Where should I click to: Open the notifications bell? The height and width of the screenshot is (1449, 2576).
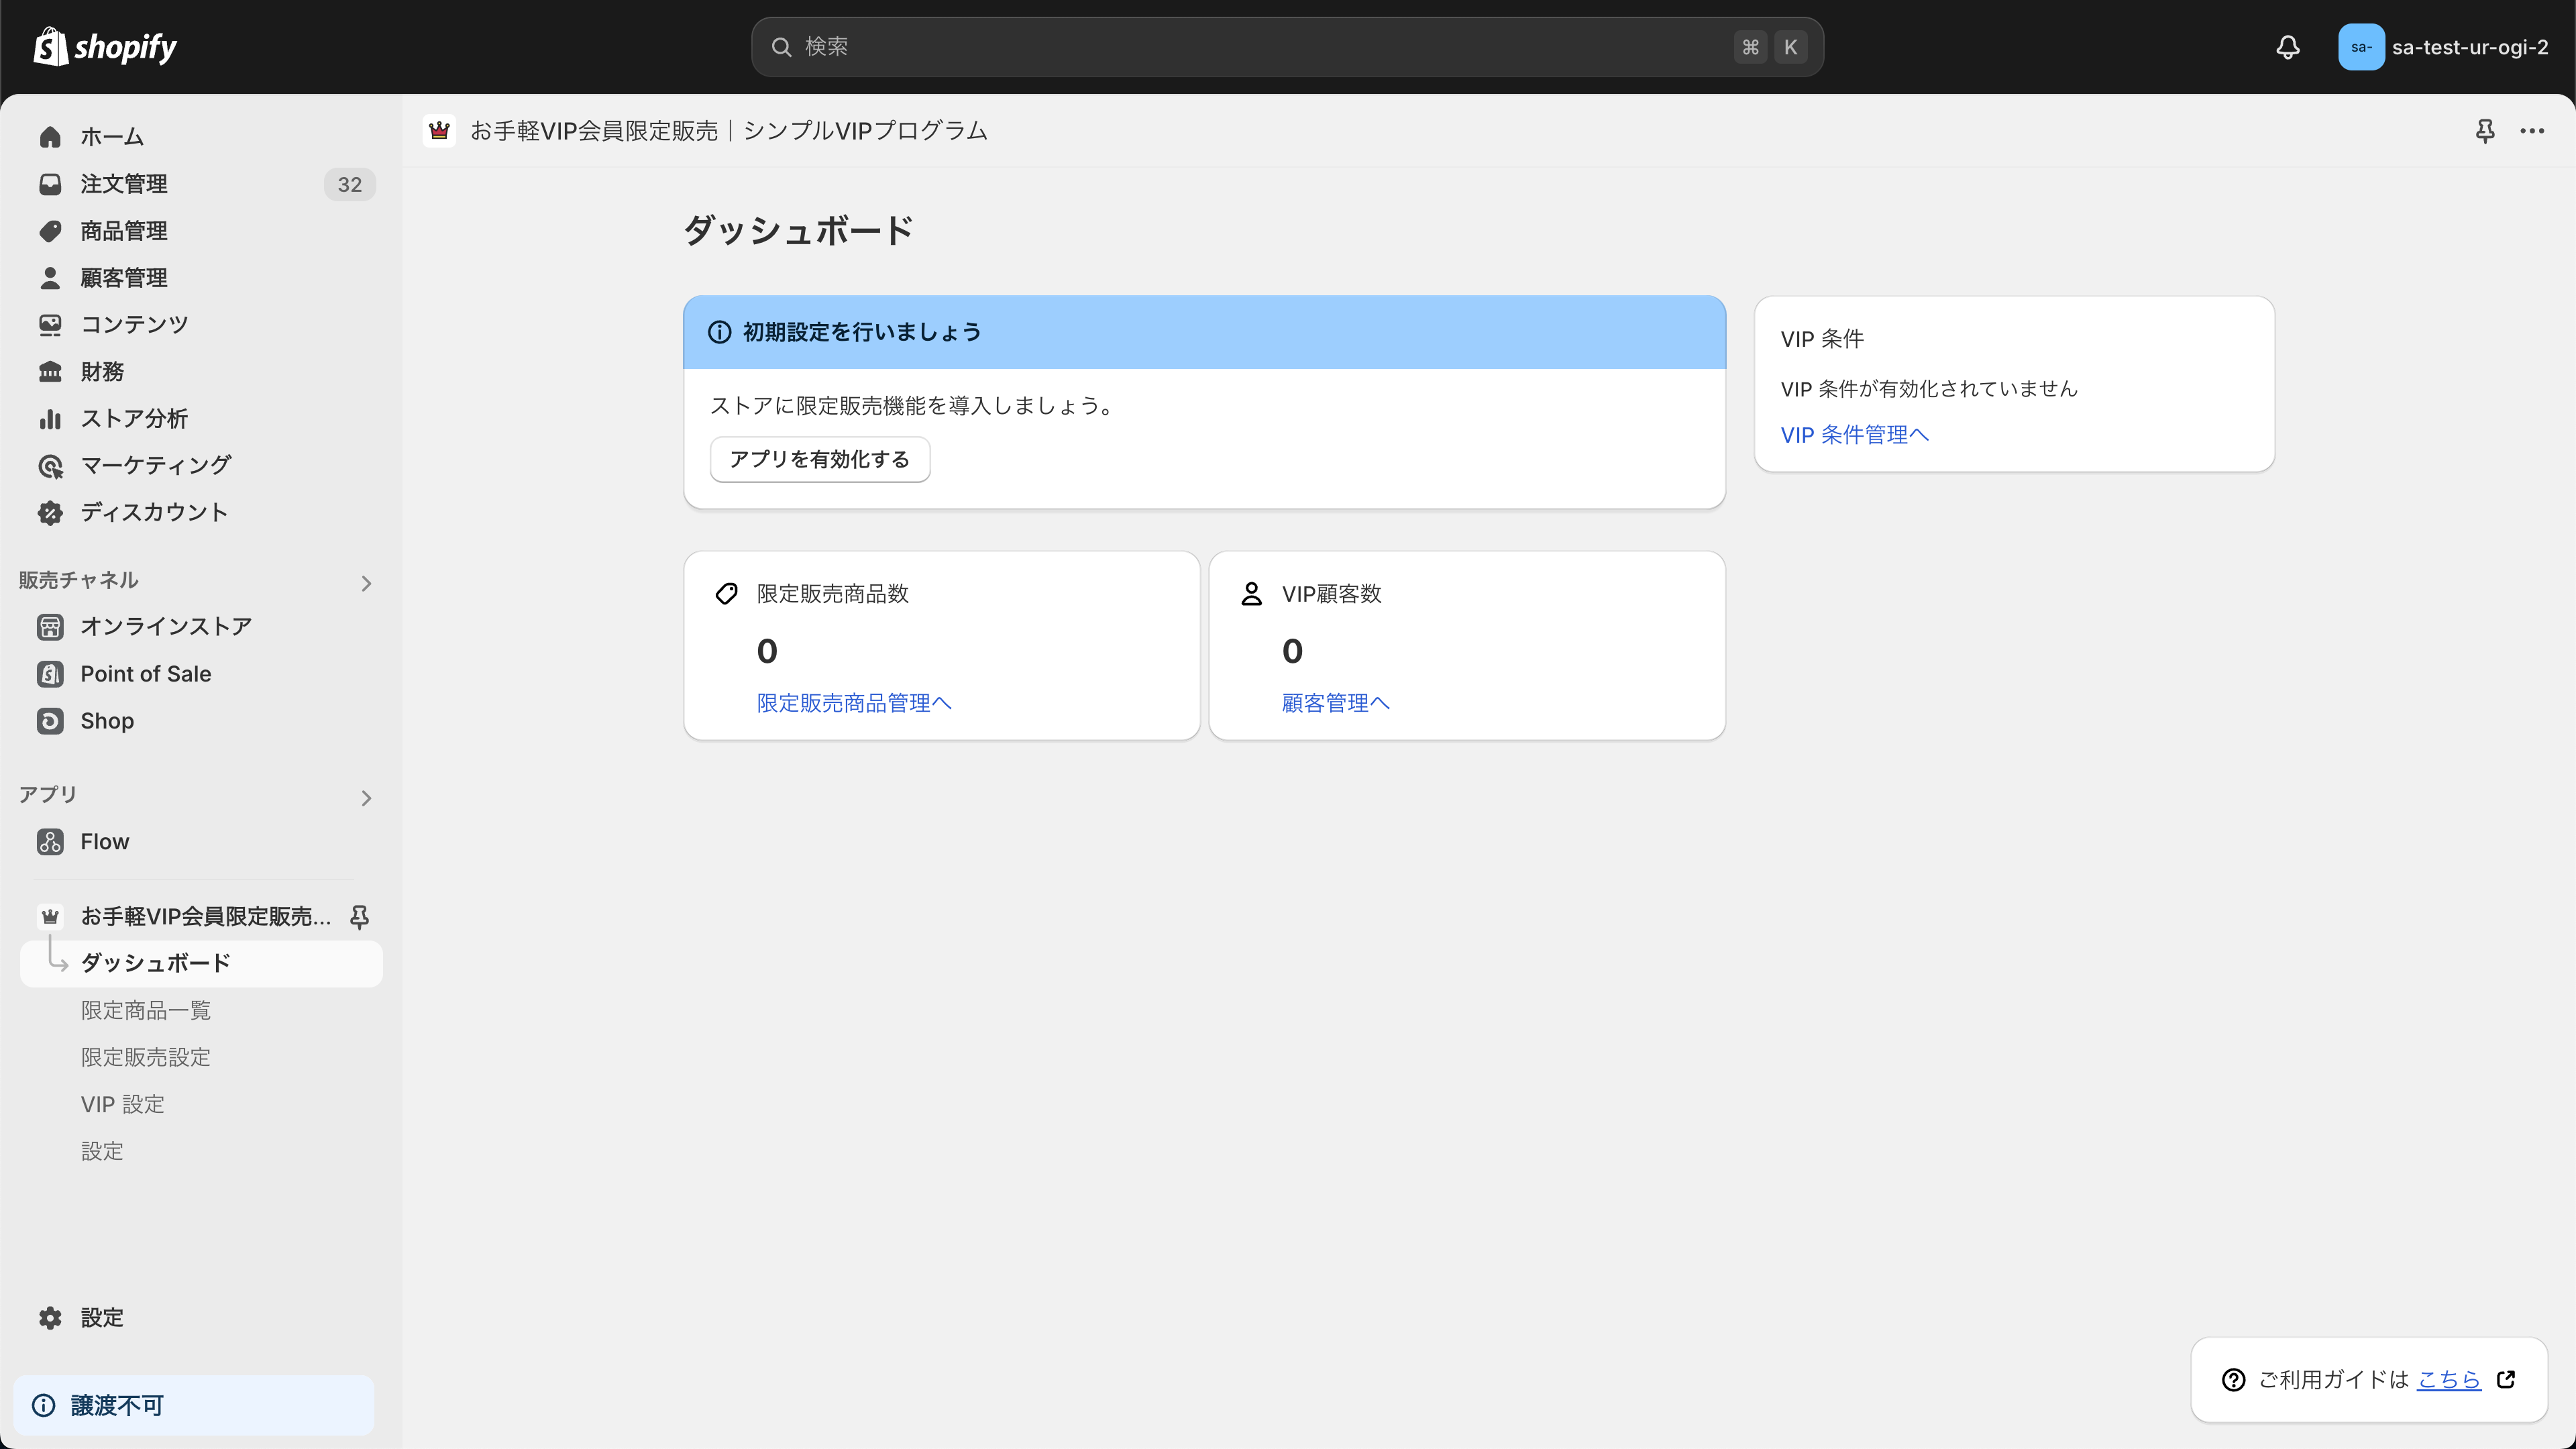(x=2288, y=46)
